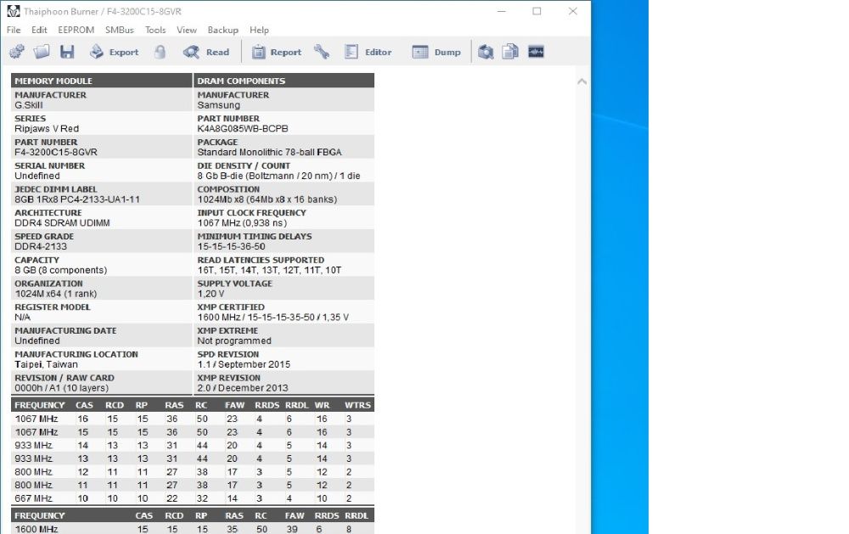
Task: Click XMP revision 2.0 / December 2013
Action: click(243, 388)
